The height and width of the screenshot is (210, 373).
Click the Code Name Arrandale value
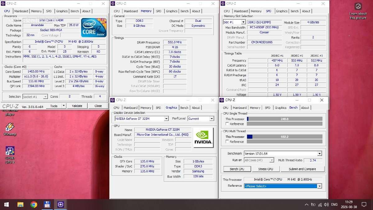point(37,25)
